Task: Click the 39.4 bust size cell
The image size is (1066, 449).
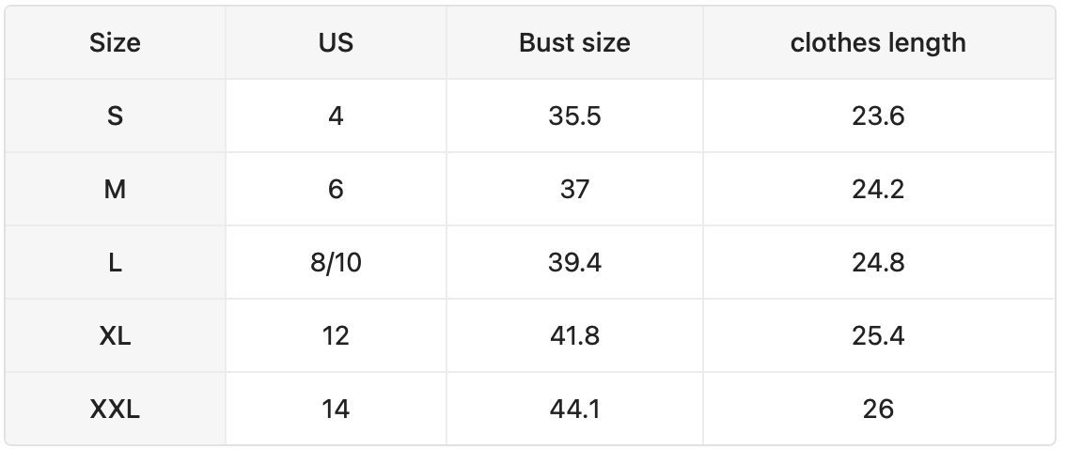Action: 574,262
